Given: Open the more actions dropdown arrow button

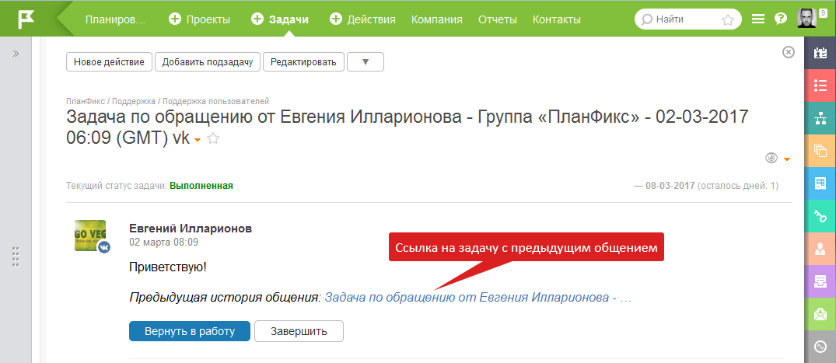Looking at the screenshot, I should (x=366, y=62).
